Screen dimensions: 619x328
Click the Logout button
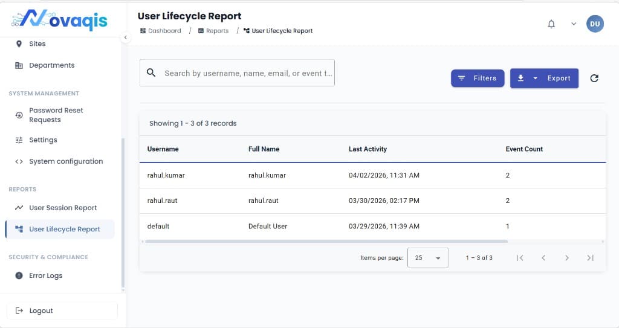pos(62,310)
